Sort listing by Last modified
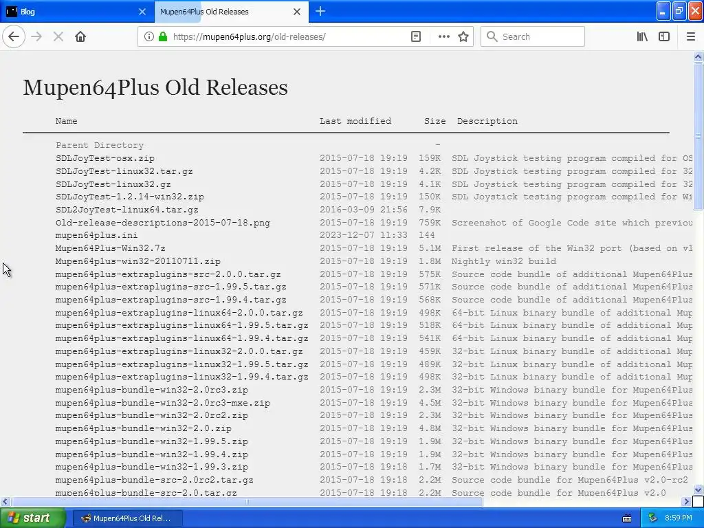Screen dimensions: 704x528 (355, 121)
